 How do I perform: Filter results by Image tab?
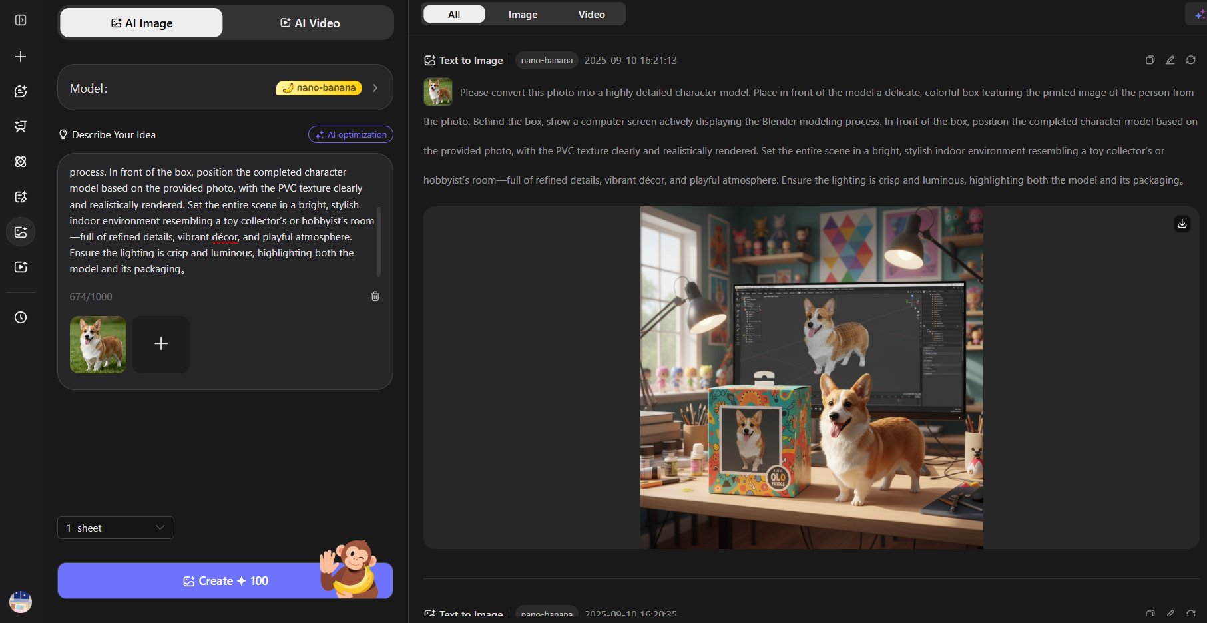tap(523, 14)
